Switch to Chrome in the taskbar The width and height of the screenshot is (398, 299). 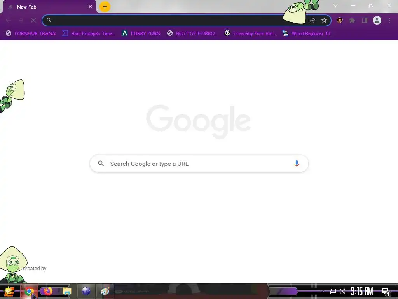click(29, 291)
